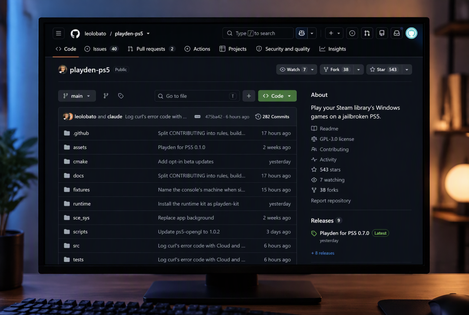Viewport: 469px width, 315px height.
Task: View the 282 Commits history
Action: pyautogui.click(x=272, y=117)
